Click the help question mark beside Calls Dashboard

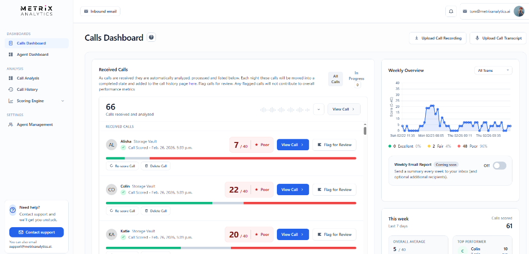151,38
